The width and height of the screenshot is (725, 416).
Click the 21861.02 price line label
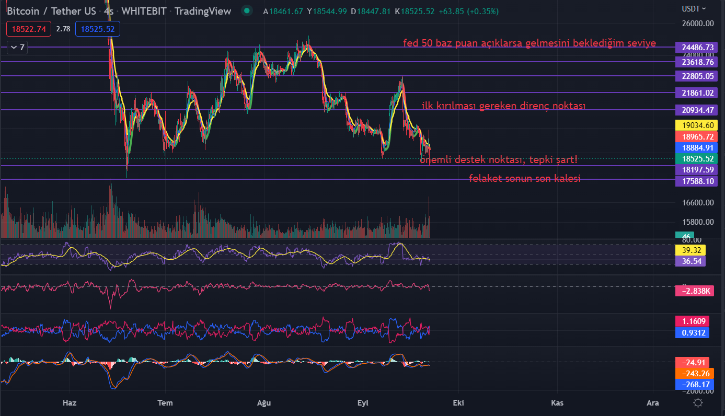click(697, 93)
